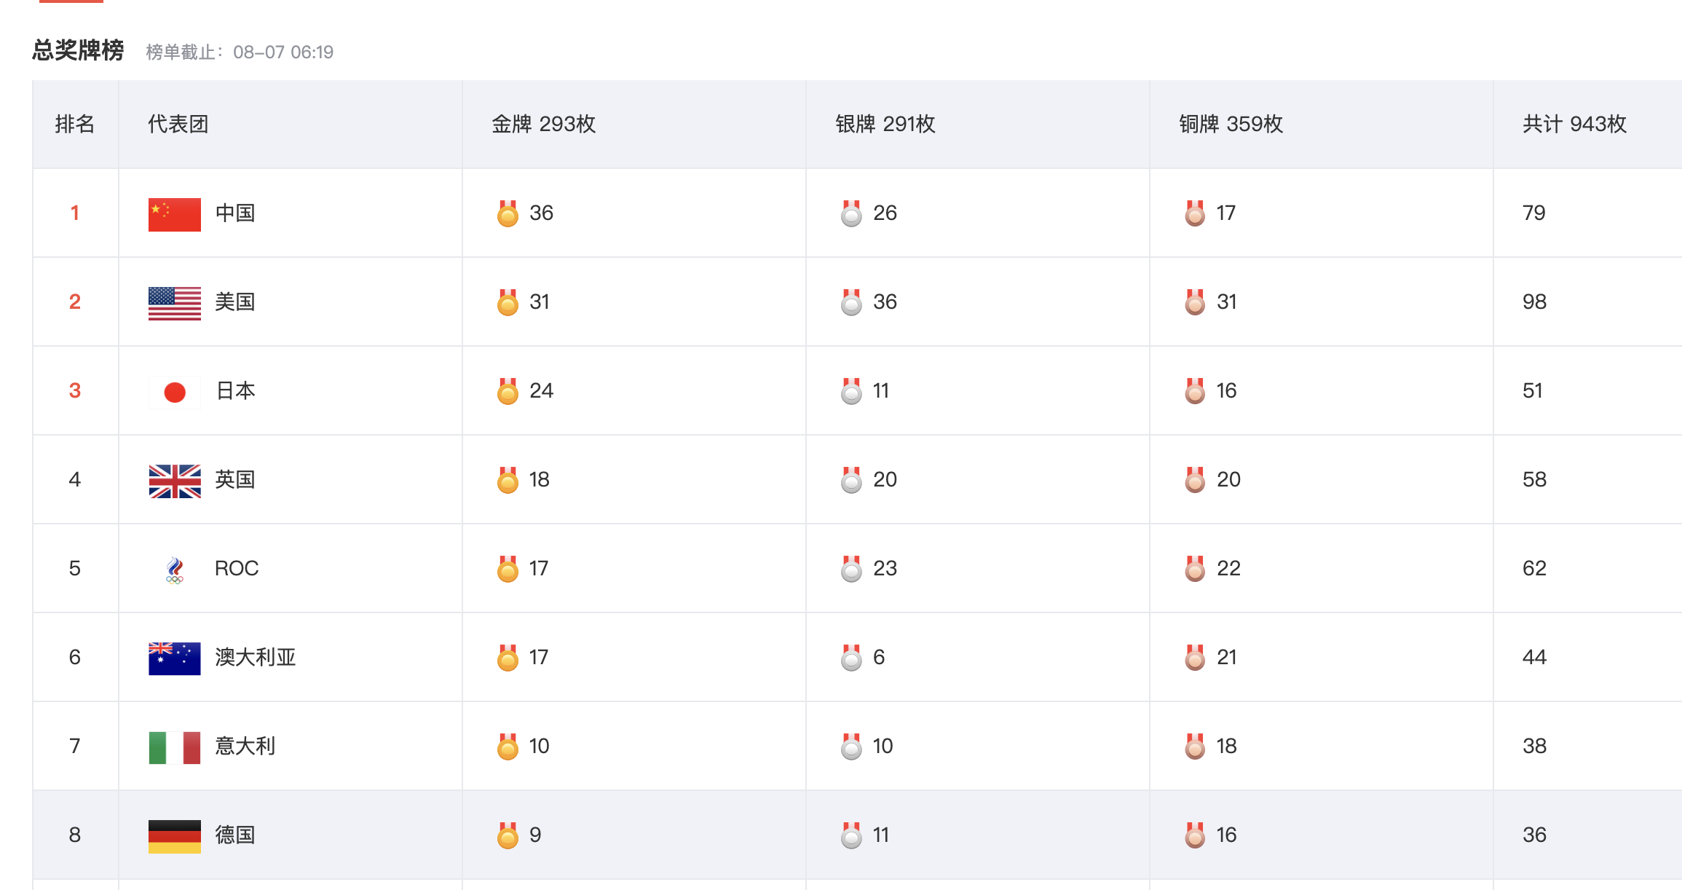Click 澳大利亚 gold medal icon

[x=508, y=658]
